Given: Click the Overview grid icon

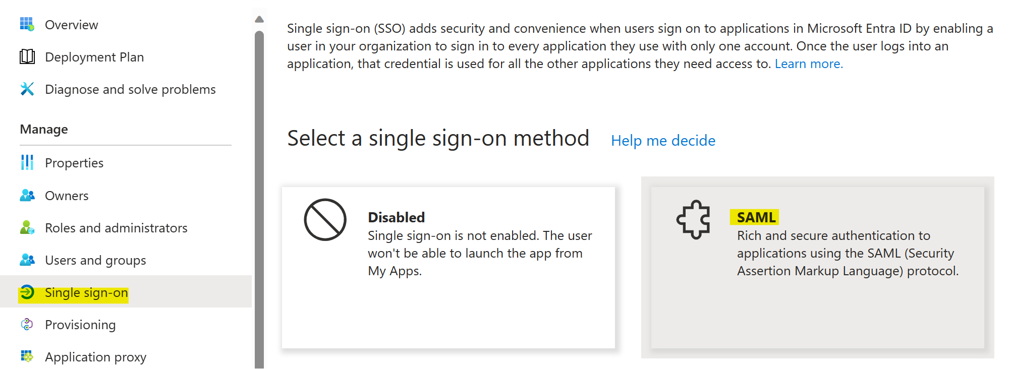Looking at the screenshot, I should point(27,24).
